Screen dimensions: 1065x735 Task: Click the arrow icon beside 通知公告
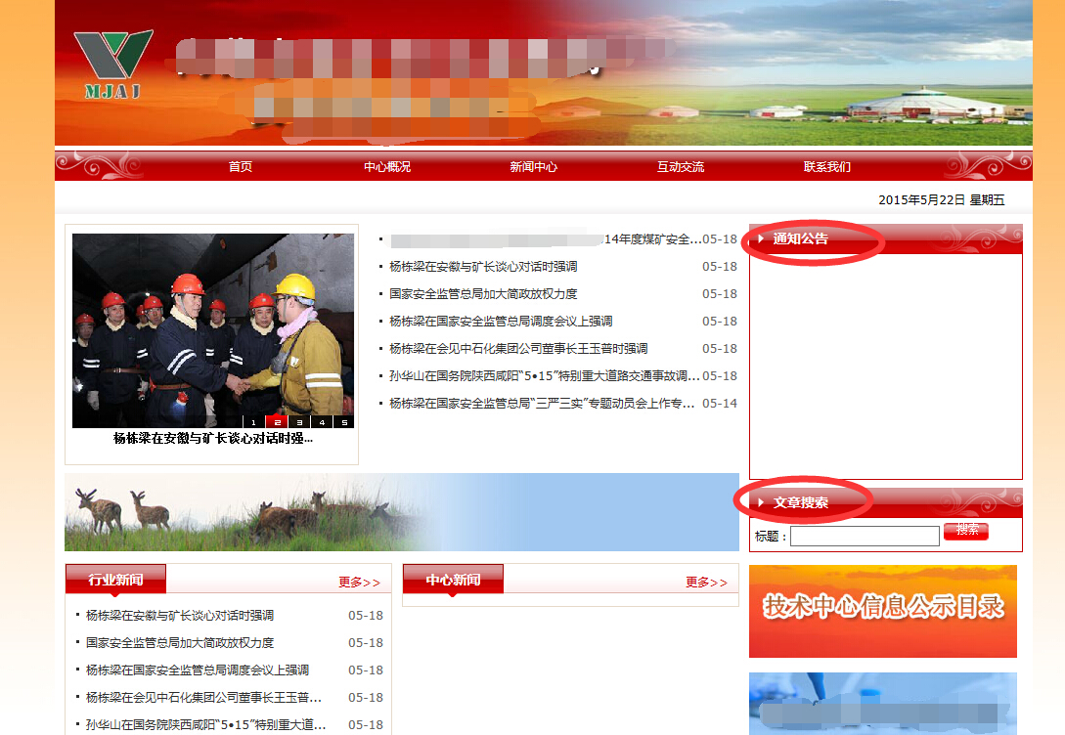tap(761, 238)
